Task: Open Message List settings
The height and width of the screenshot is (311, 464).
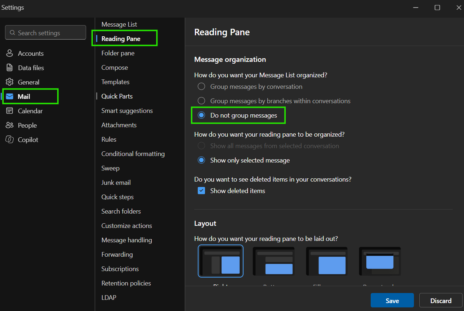Action: pos(119,24)
